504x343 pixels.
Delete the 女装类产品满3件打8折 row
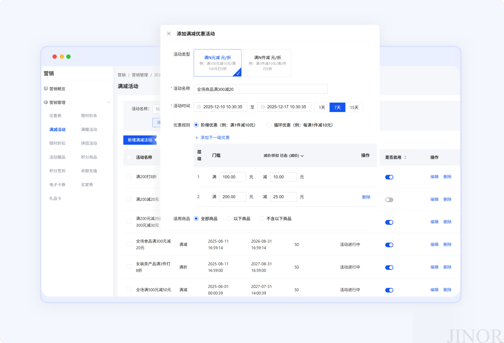tap(447, 267)
